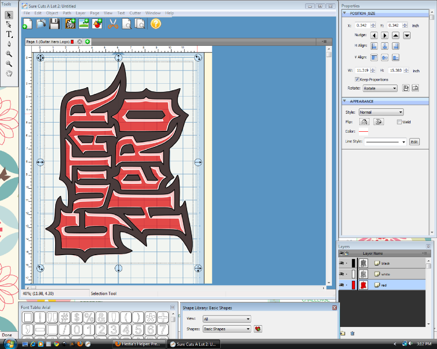Open the Line Style dropdown
The height and width of the screenshot is (349, 437).
(385, 141)
